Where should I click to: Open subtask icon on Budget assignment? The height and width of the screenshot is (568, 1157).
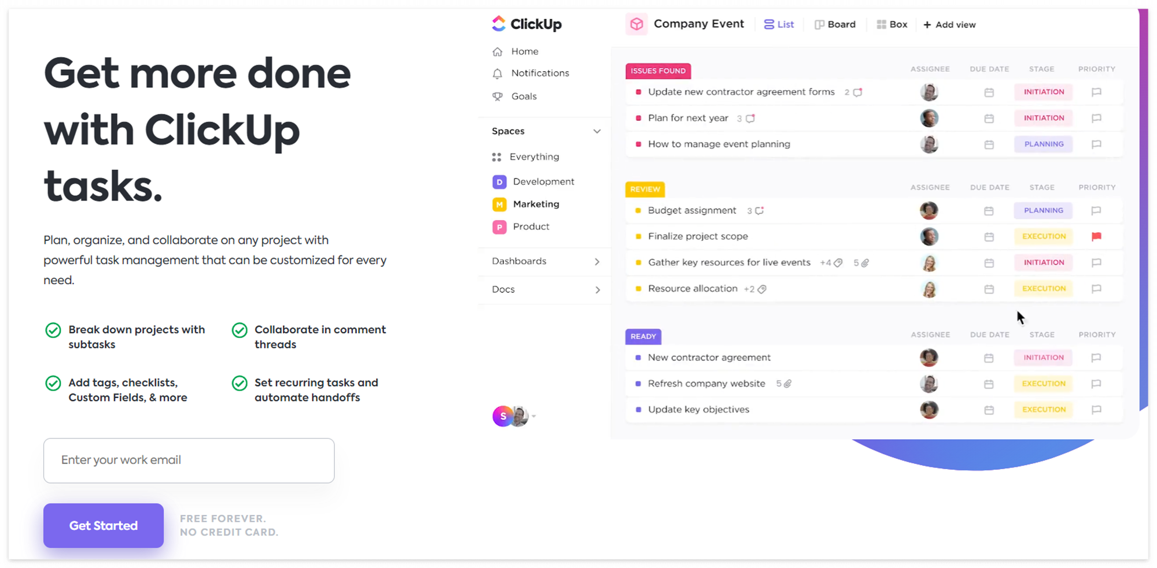pos(760,211)
